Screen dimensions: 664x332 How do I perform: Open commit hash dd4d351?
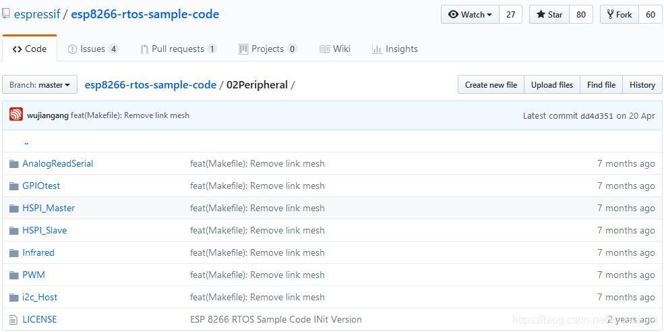click(x=597, y=116)
